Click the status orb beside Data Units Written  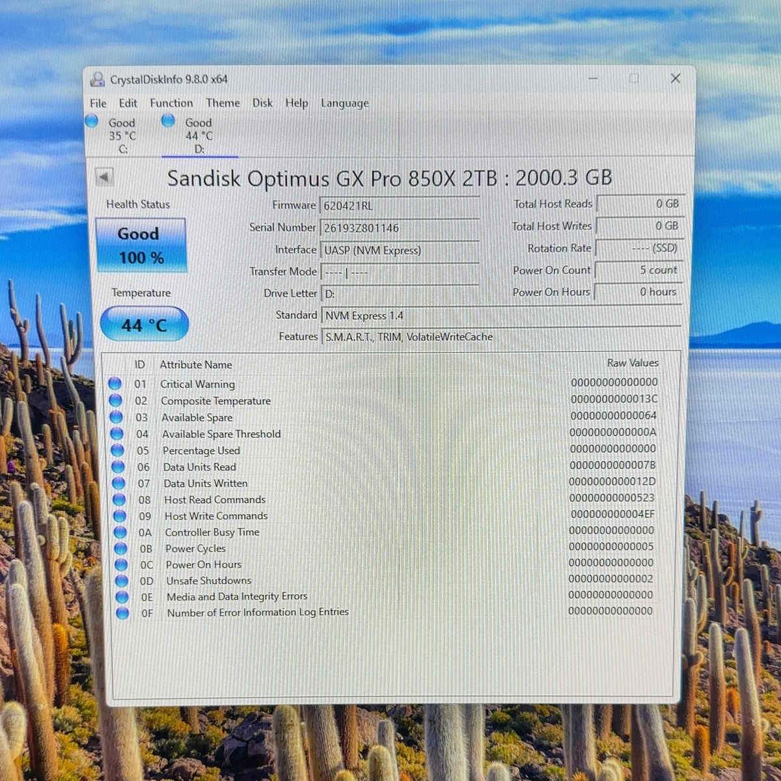118,483
